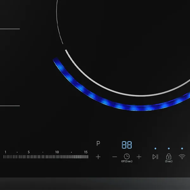Set power slider to level 5
This screenshot has width=190, height=190.
(x=28, y=157)
